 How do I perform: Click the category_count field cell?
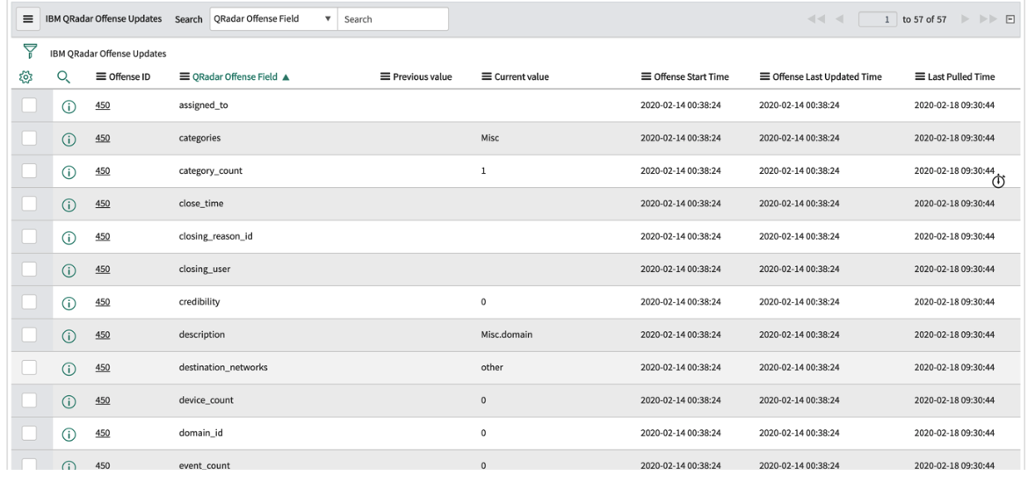pos(211,171)
